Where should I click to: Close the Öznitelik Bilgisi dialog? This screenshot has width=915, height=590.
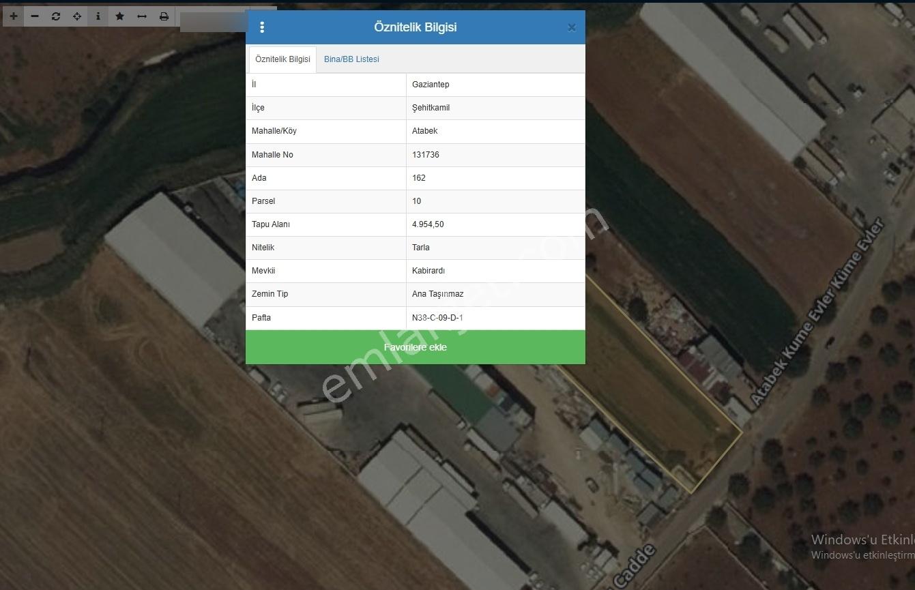point(572,28)
